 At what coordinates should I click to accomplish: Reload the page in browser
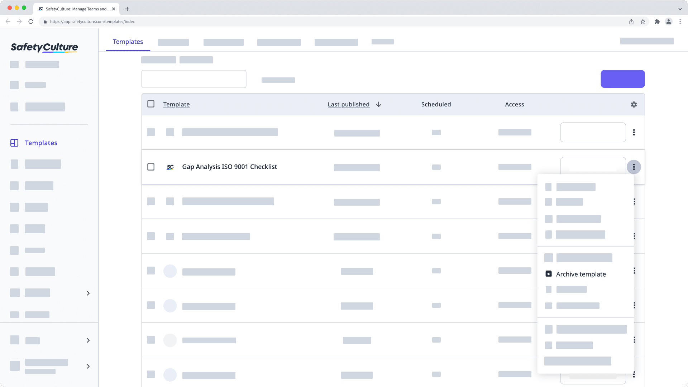[31, 21]
